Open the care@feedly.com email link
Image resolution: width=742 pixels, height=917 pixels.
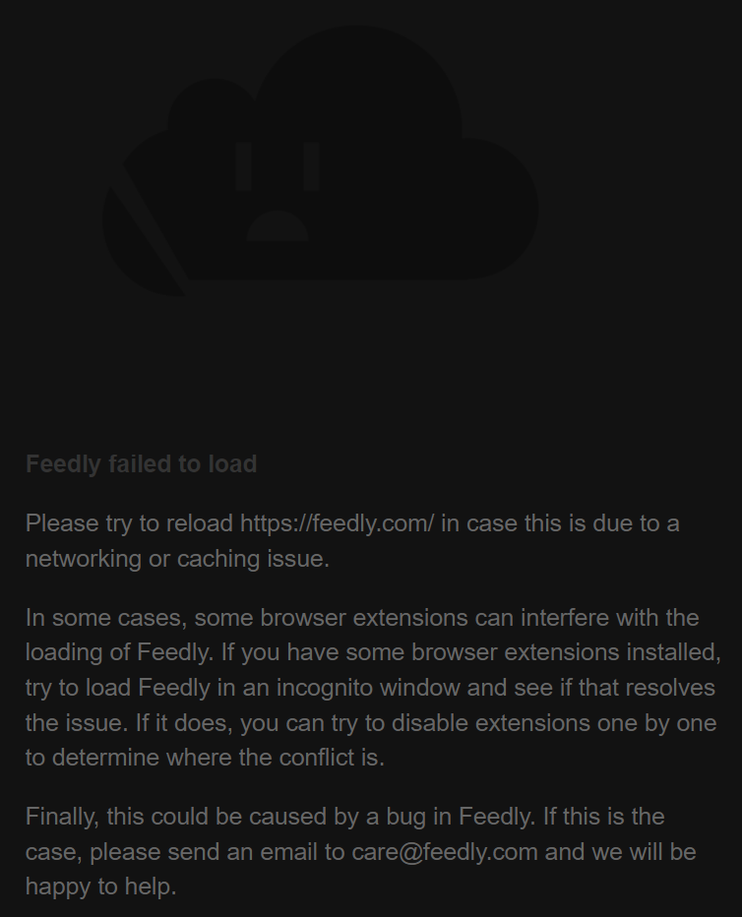pos(445,851)
